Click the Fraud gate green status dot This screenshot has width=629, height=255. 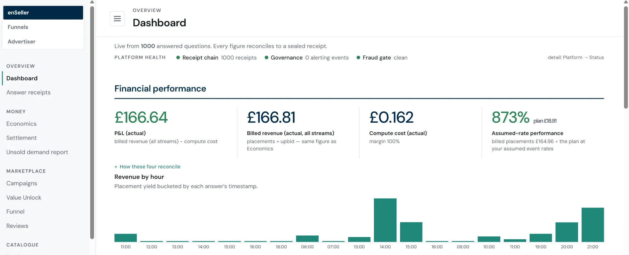coord(358,58)
